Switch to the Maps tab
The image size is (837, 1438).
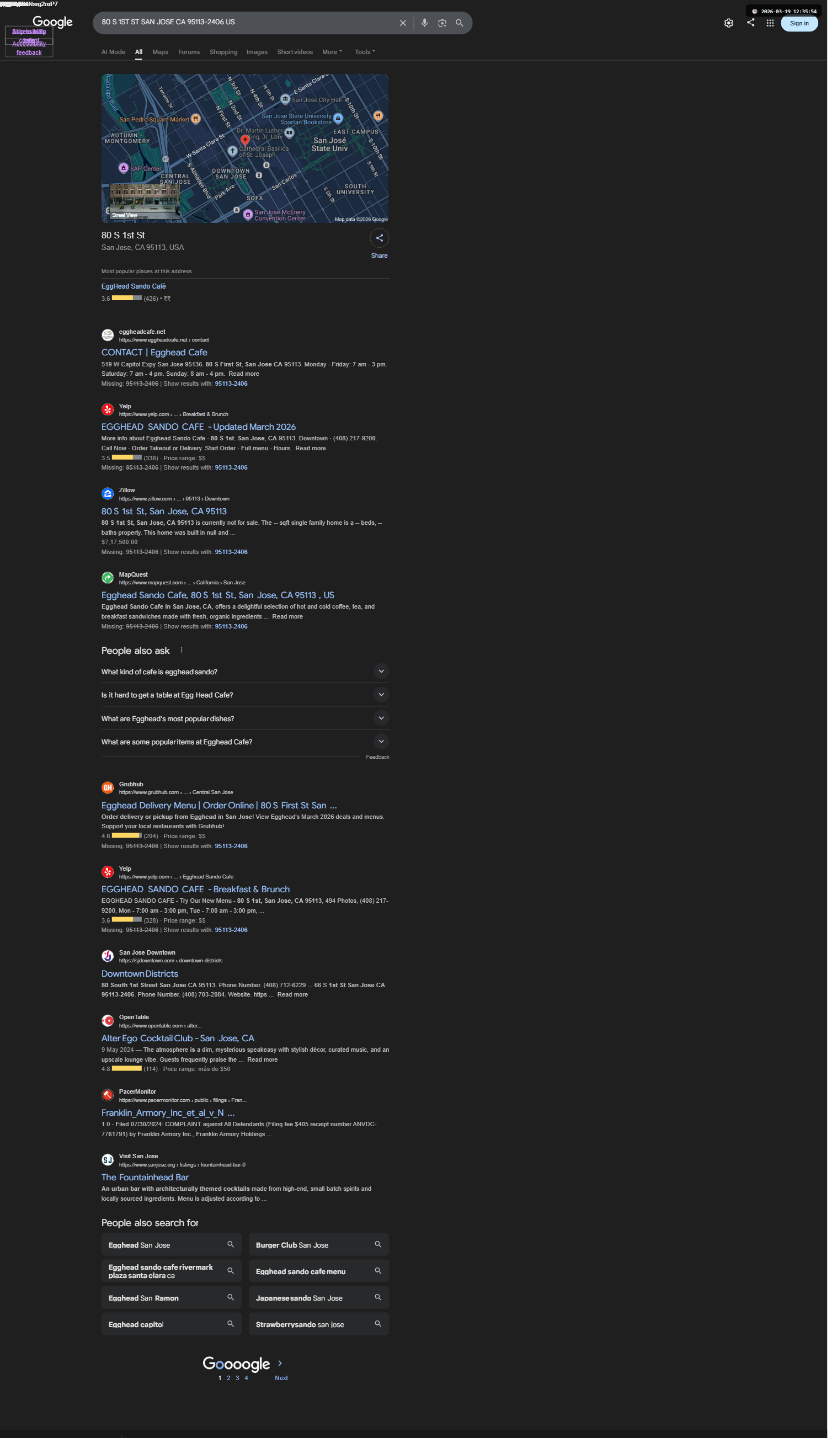[x=161, y=52]
